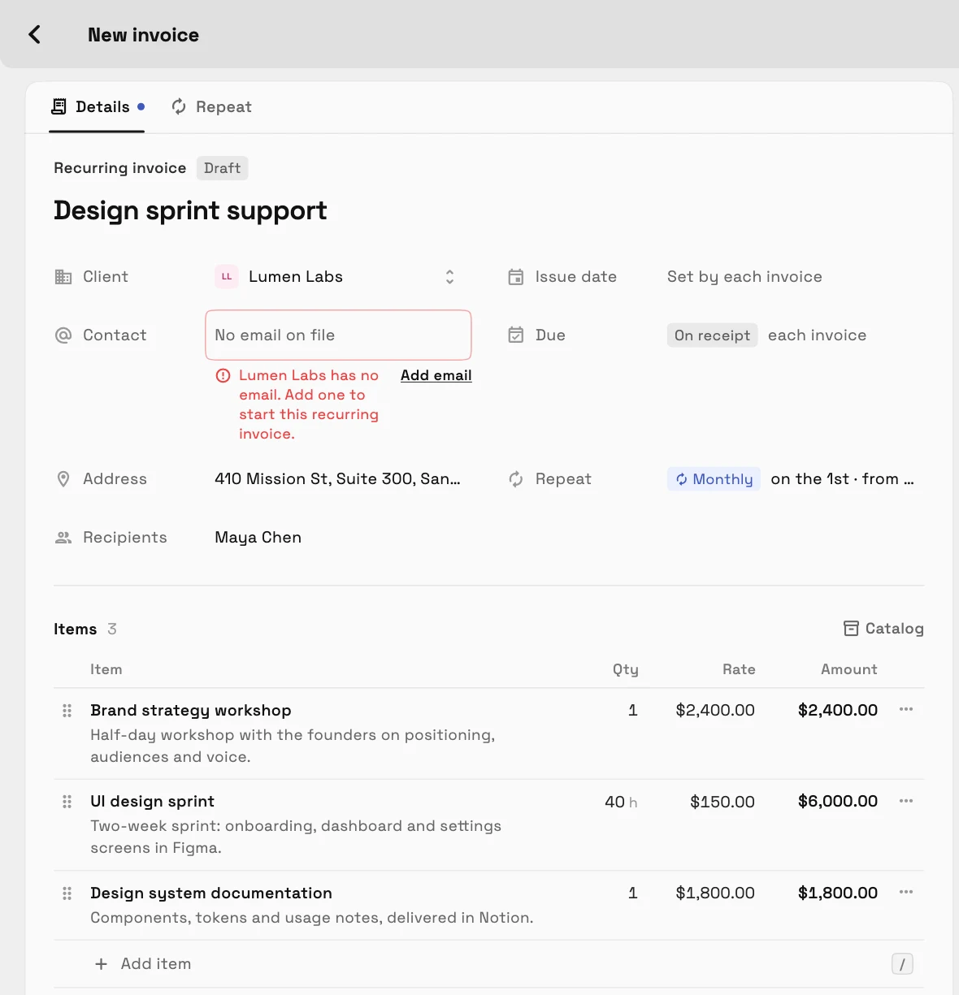This screenshot has width=959, height=995.
Task: Click the Repeat field cycle icon
Action: tap(516, 479)
